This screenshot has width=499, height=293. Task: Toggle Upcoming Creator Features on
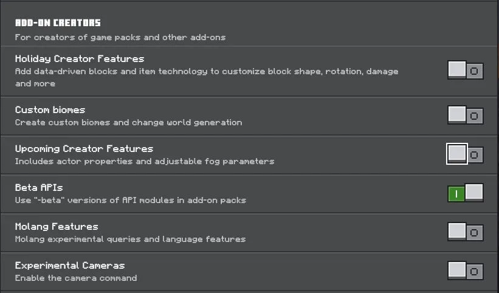[465, 154]
